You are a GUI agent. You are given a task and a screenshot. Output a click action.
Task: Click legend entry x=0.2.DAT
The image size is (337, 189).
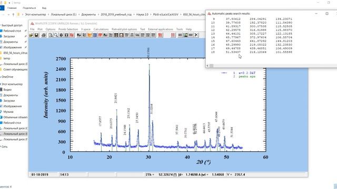(247, 73)
